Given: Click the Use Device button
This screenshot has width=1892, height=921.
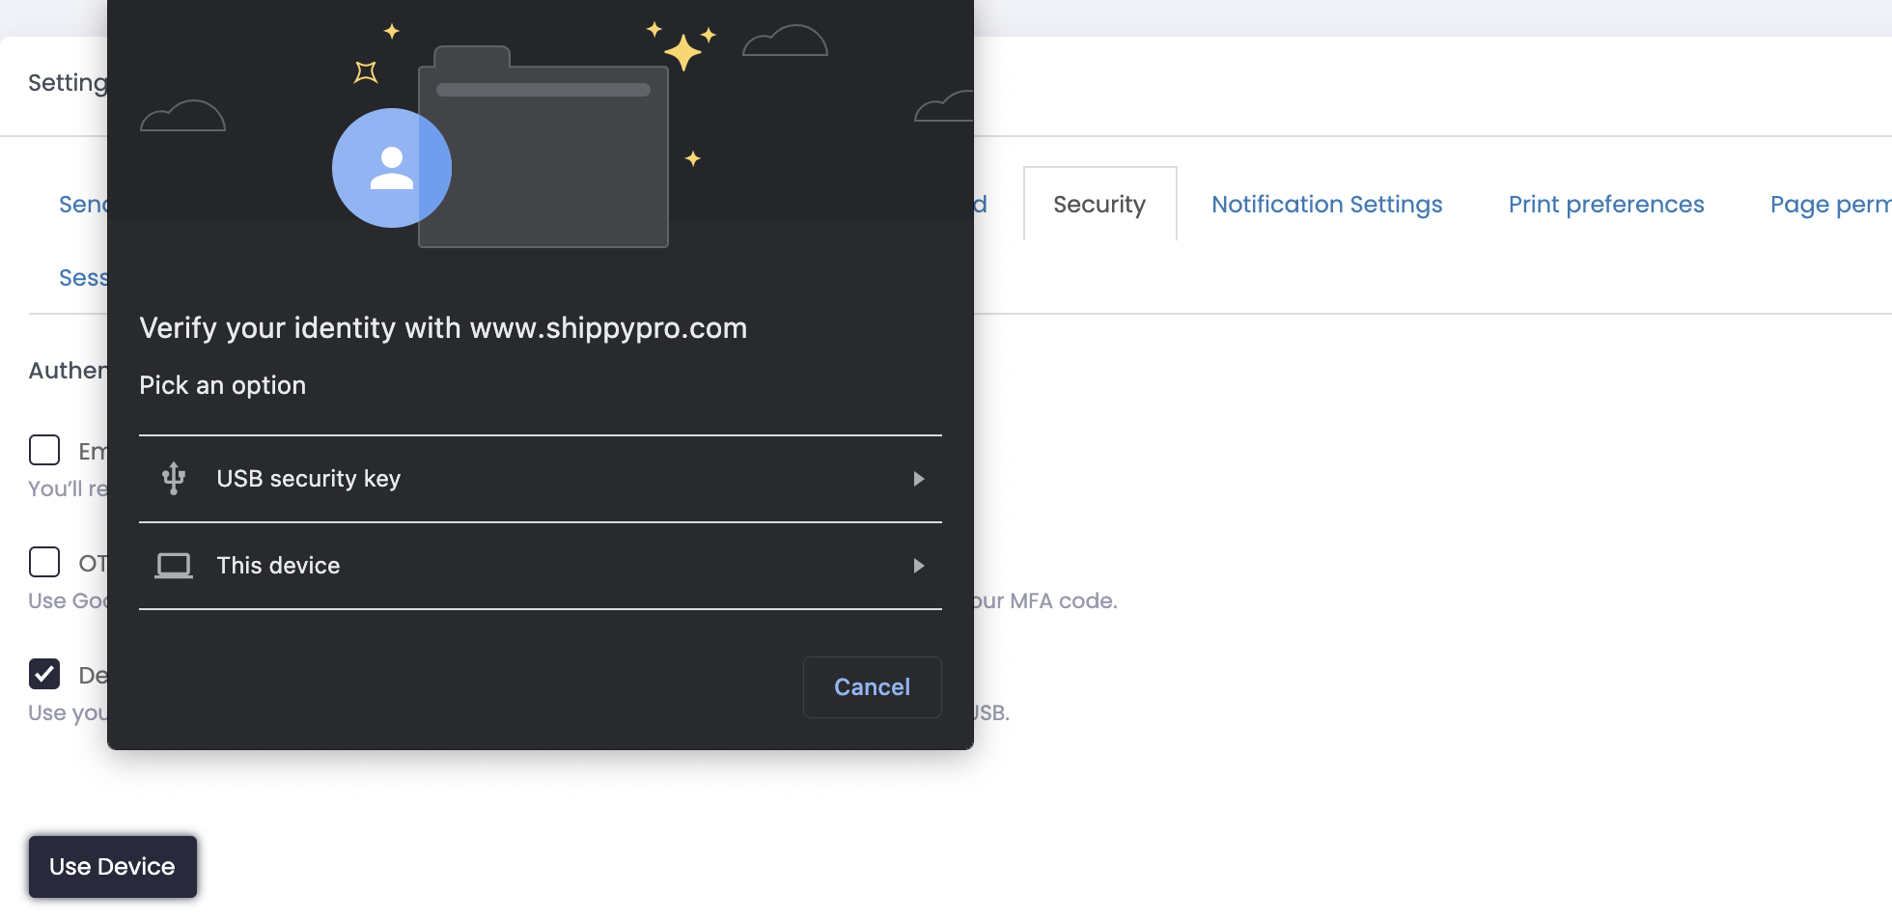Looking at the screenshot, I should pos(113,866).
